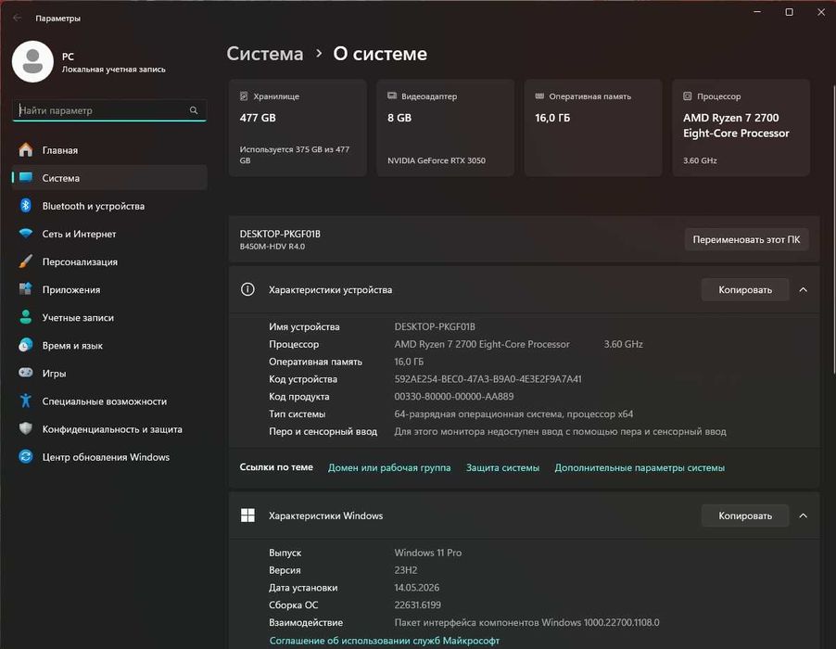Screen dimensions: 836x649
Task: Click the Видеоадаптер 8 GB card
Action: click(445, 127)
